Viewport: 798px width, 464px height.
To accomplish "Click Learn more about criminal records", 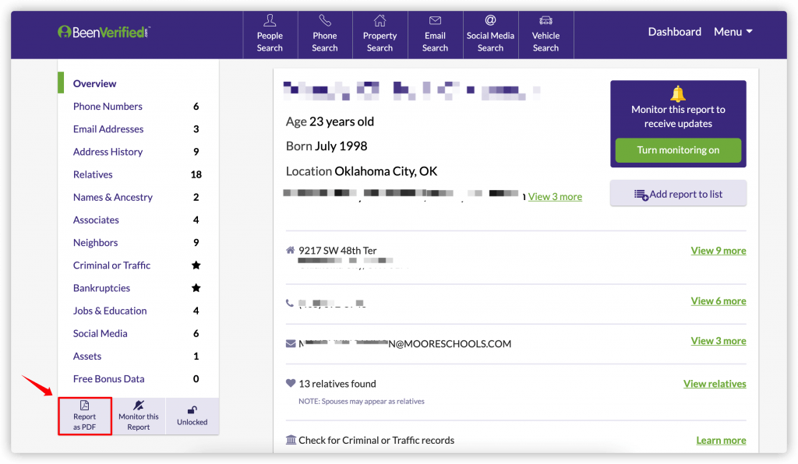I will (721, 440).
